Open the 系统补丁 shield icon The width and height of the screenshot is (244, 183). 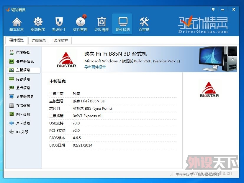click(59, 22)
